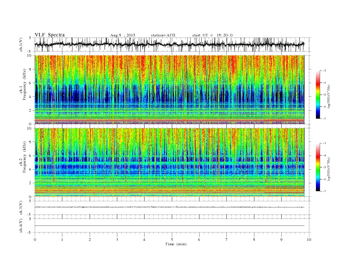Click the "VLF Spectra" plot title
Viewport: 348px width, 269px height.
pos(50,35)
